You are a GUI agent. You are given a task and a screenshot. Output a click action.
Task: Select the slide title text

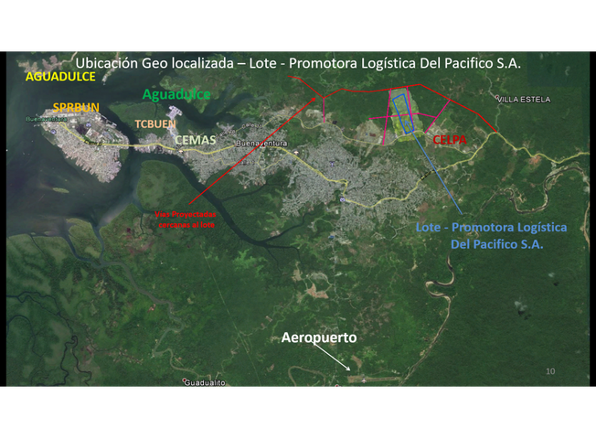point(298,63)
